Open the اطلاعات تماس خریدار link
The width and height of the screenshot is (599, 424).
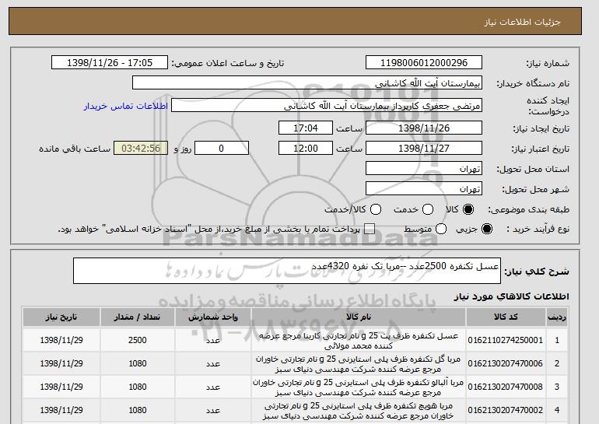click(126, 106)
